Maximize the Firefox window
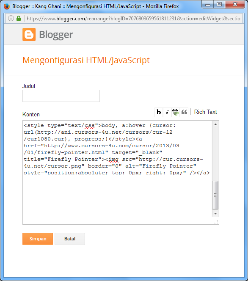Screen dimensions: 248x281 click(x=219, y=5)
